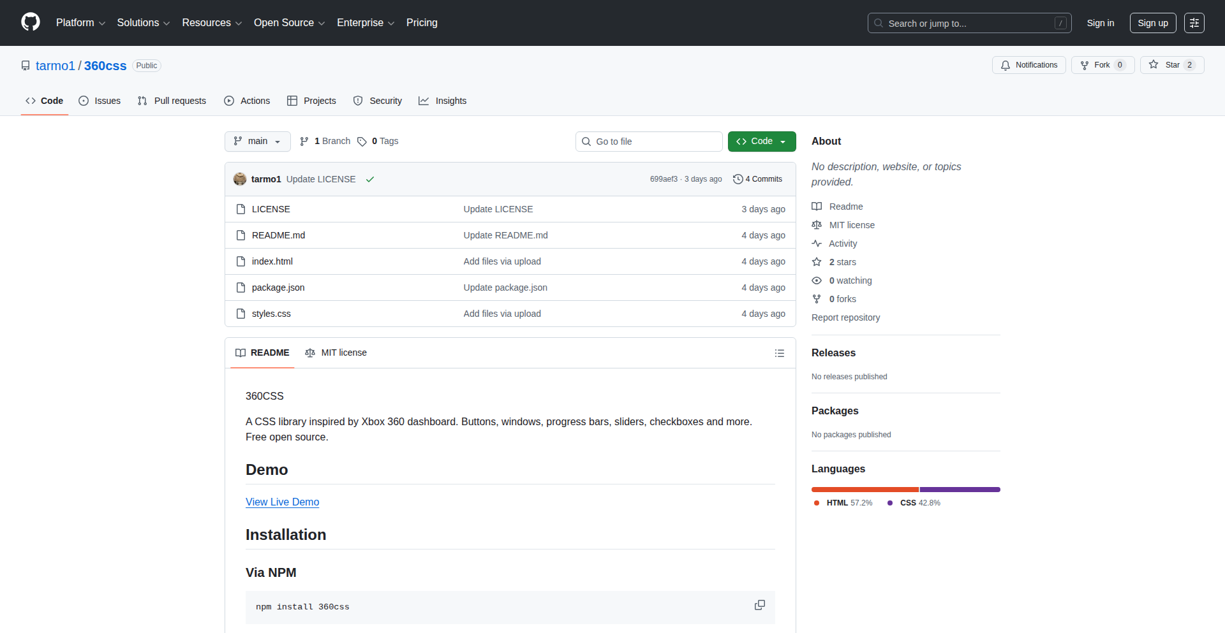Click the tarmo1 avatar image
This screenshot has height=633, width=1225.
[x=240, y=179]
